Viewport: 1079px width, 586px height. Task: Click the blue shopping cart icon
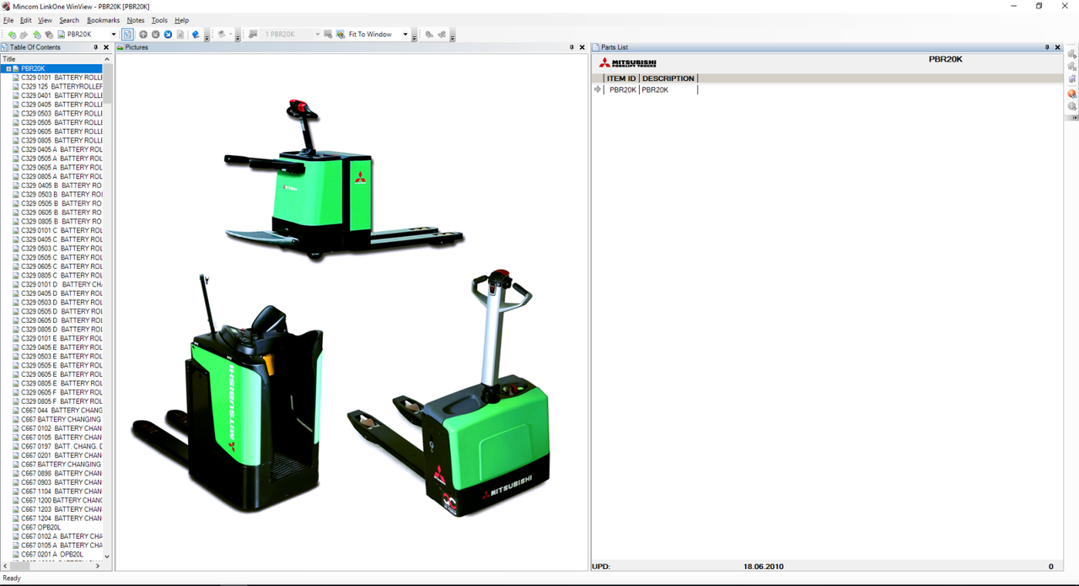[x=1072, y=79]
